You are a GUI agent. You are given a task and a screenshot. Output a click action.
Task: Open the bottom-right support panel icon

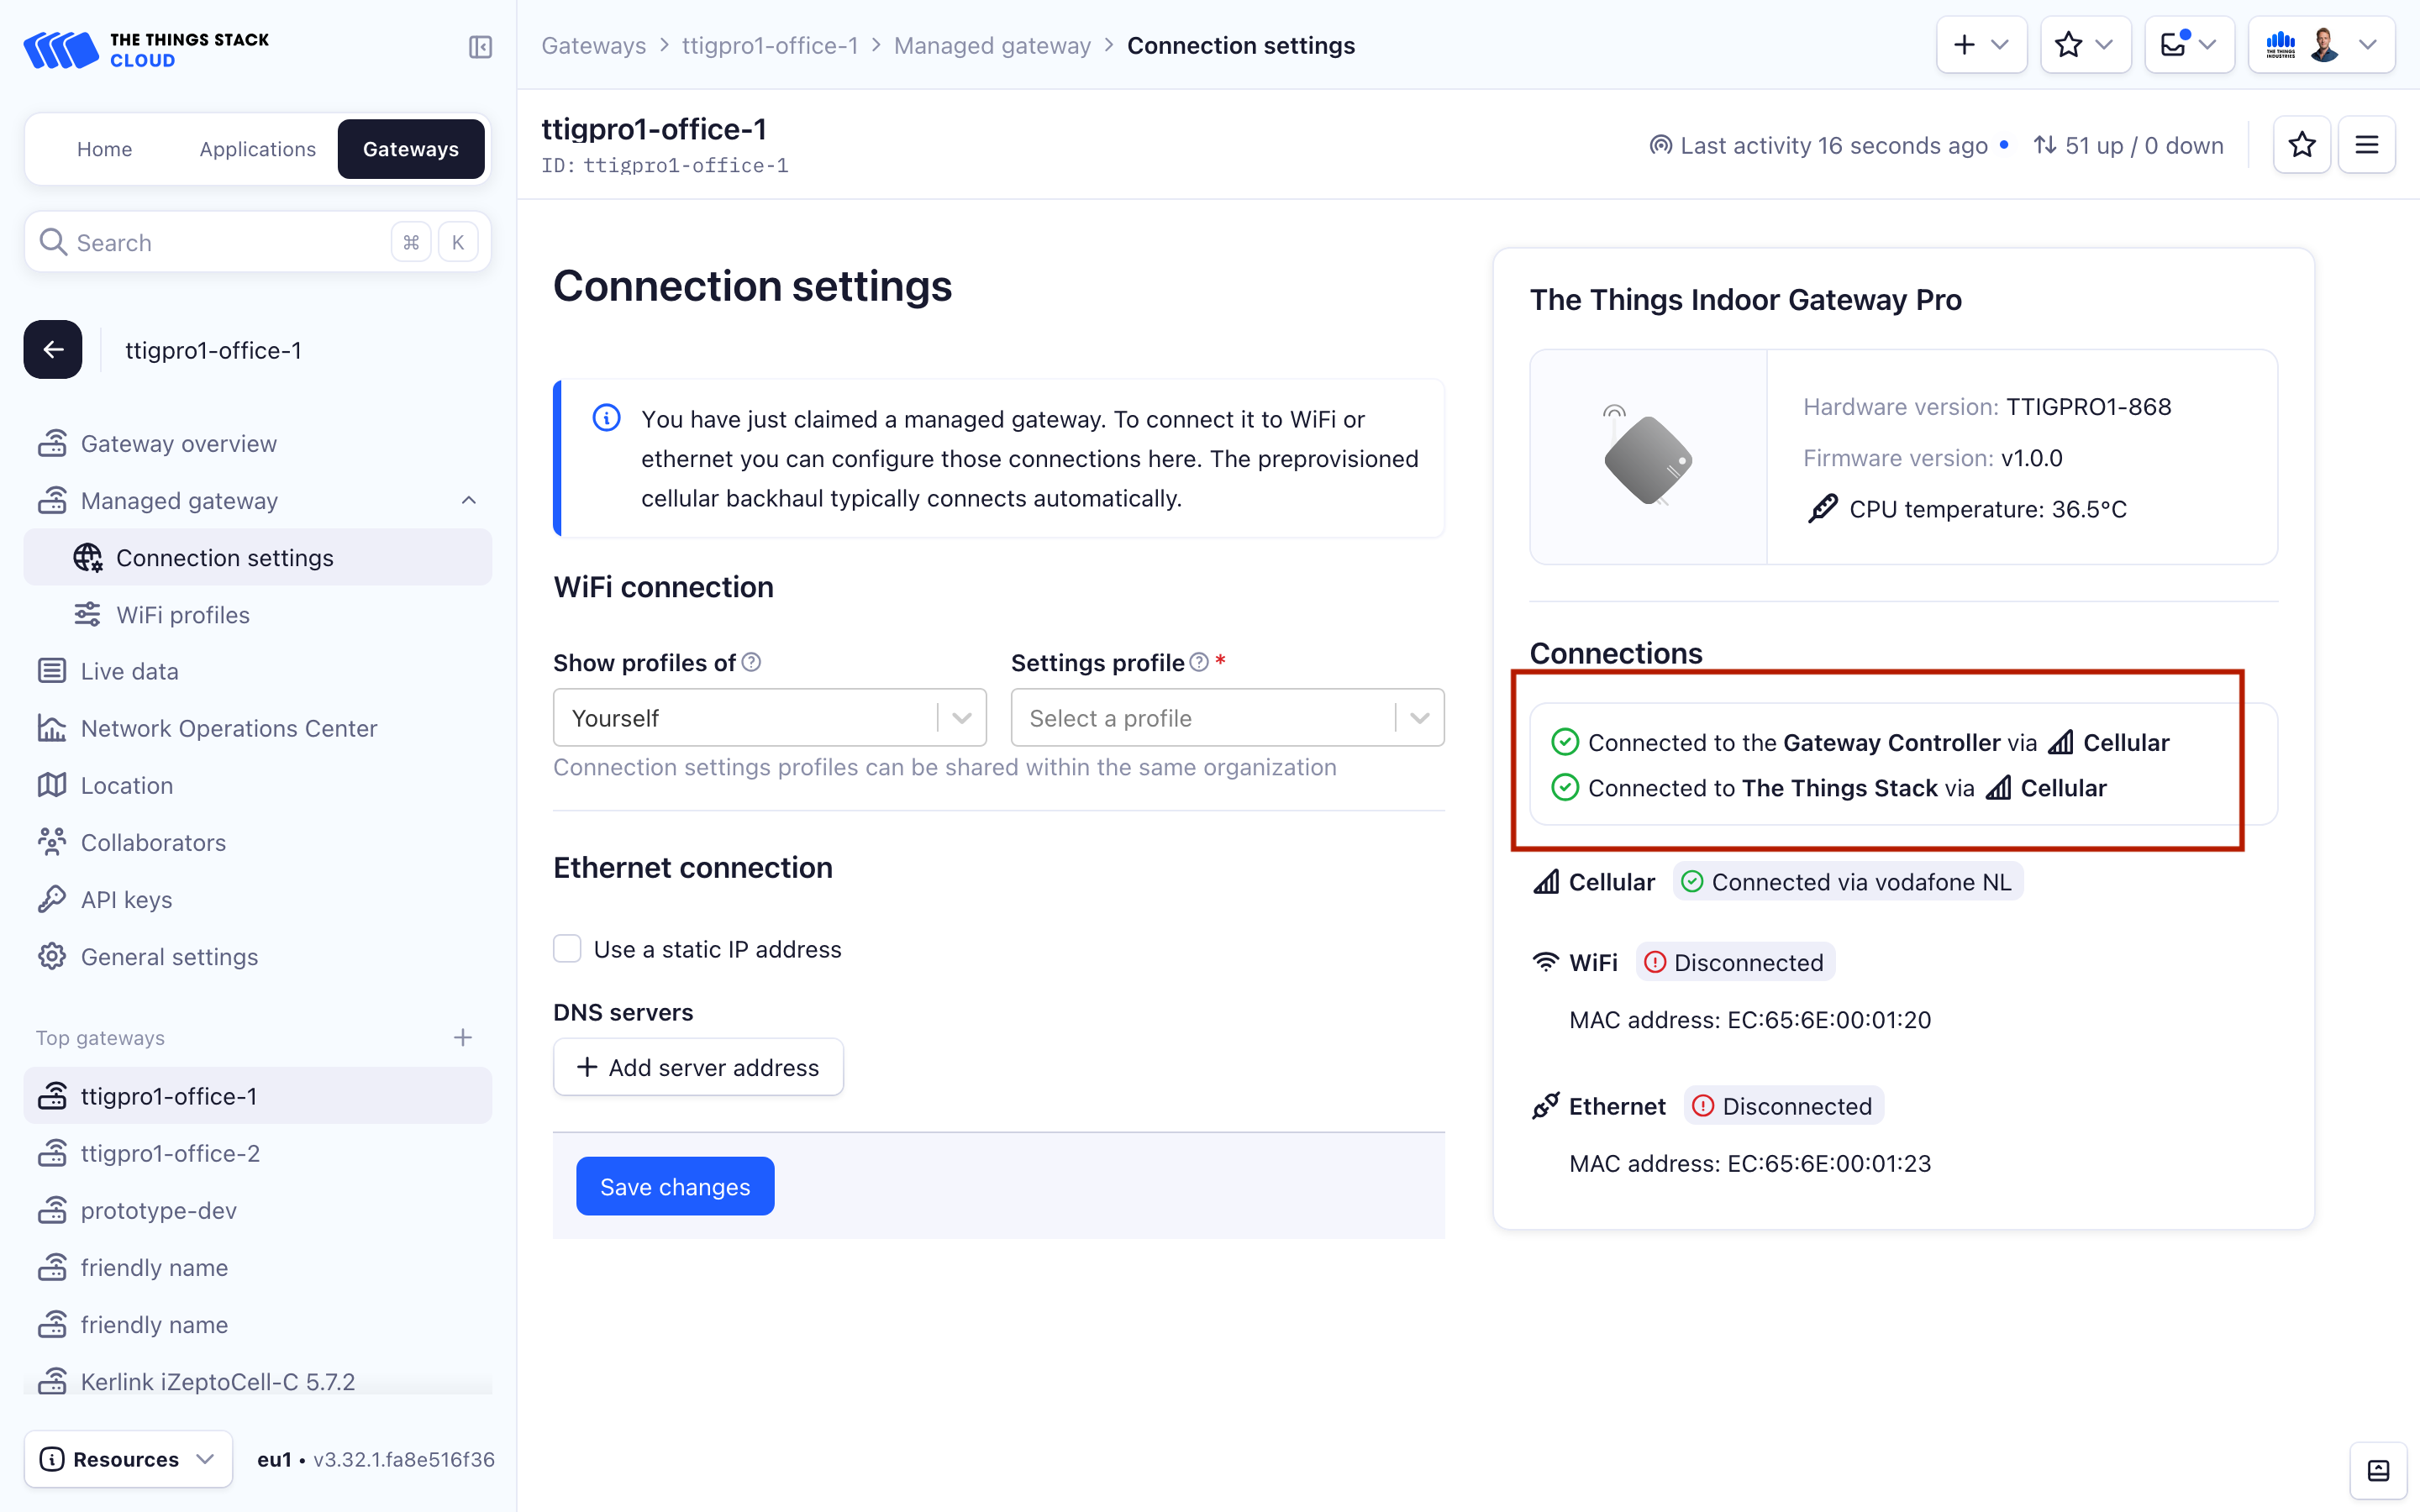pos(2378,1470)
